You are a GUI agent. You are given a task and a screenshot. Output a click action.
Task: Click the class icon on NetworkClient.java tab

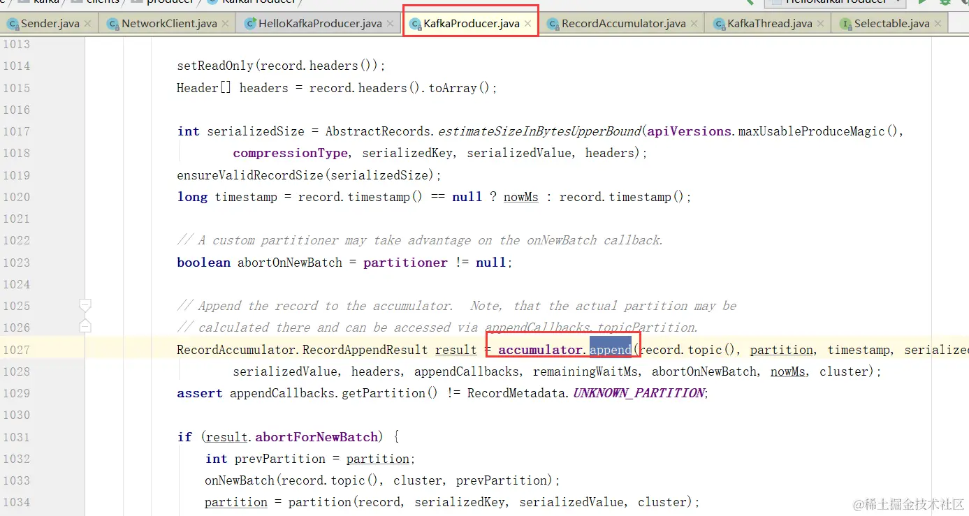pos(113,24)
